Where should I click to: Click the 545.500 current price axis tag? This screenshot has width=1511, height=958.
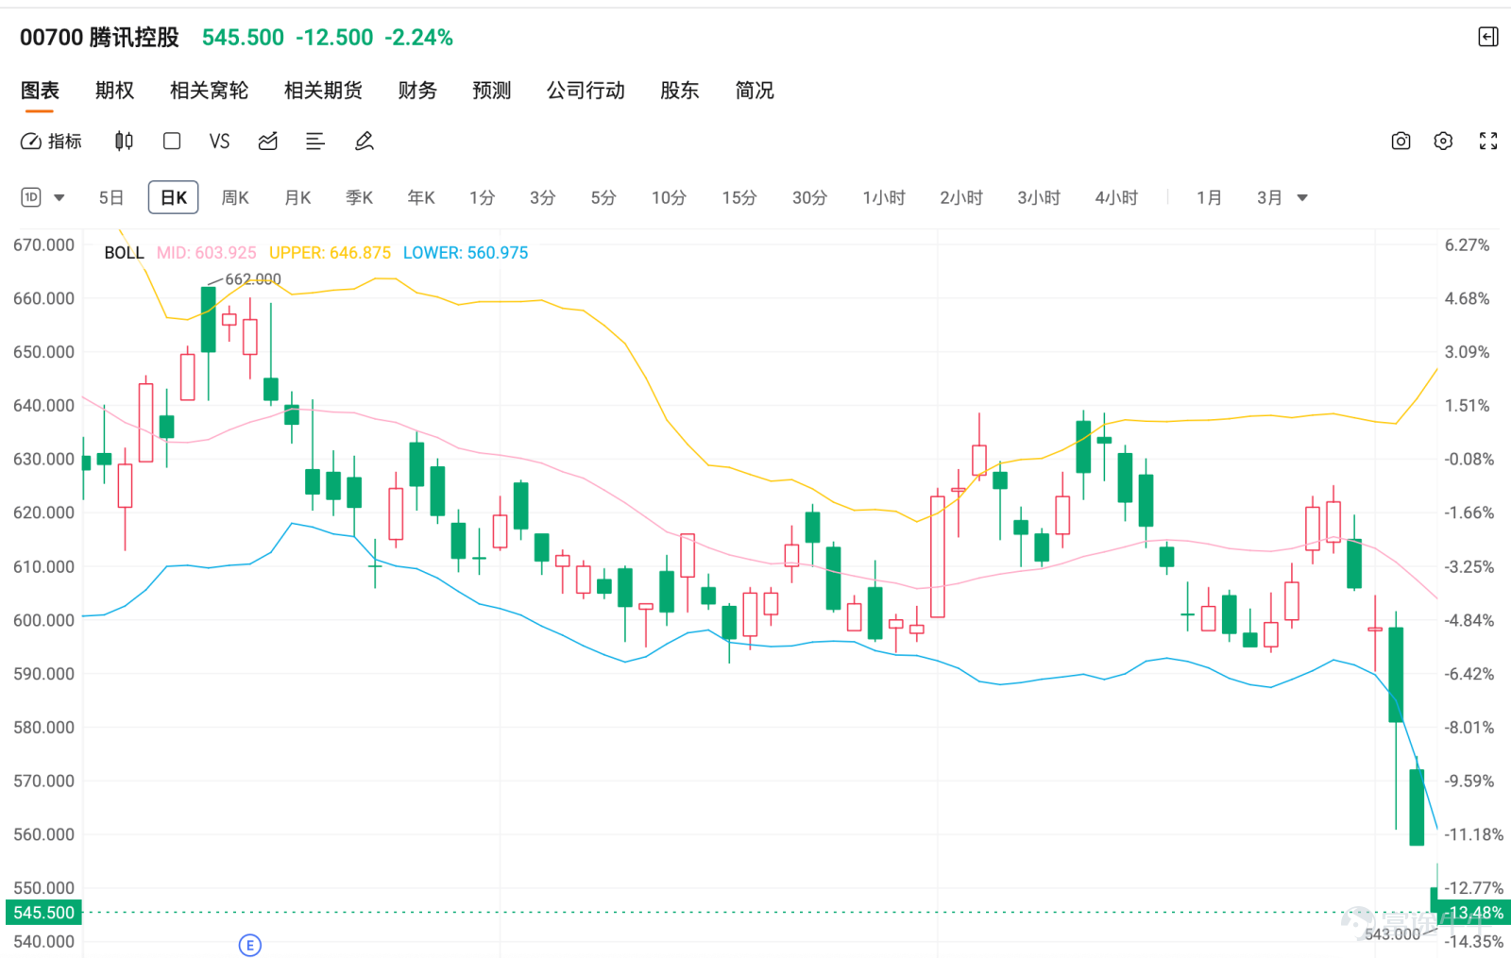pos(43,913)
